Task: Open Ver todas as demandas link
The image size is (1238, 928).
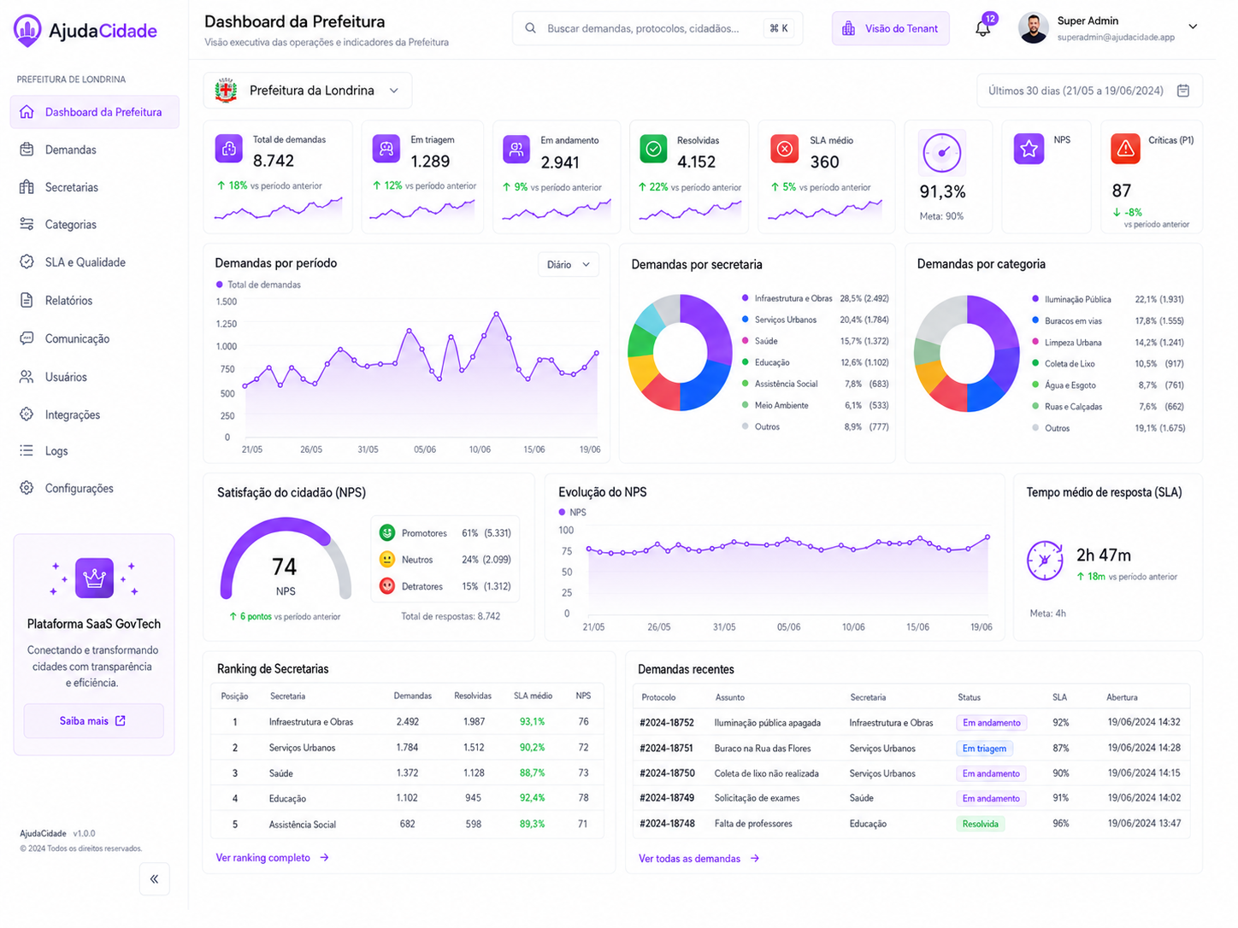Action: click(699, 859)
